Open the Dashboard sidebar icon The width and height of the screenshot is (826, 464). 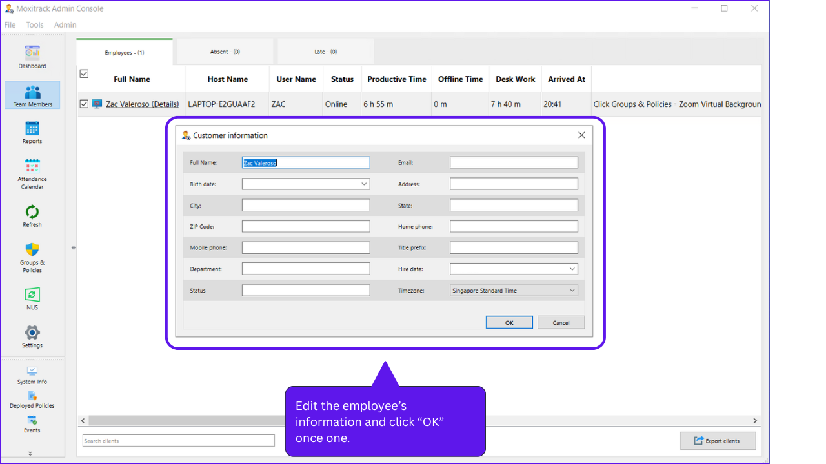pos(32,53)
